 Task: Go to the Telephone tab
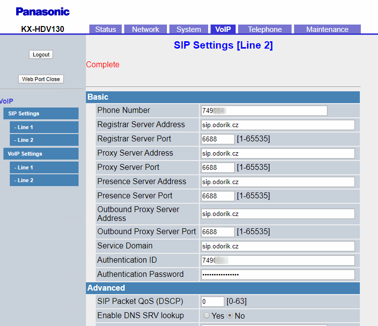point(265,29)
